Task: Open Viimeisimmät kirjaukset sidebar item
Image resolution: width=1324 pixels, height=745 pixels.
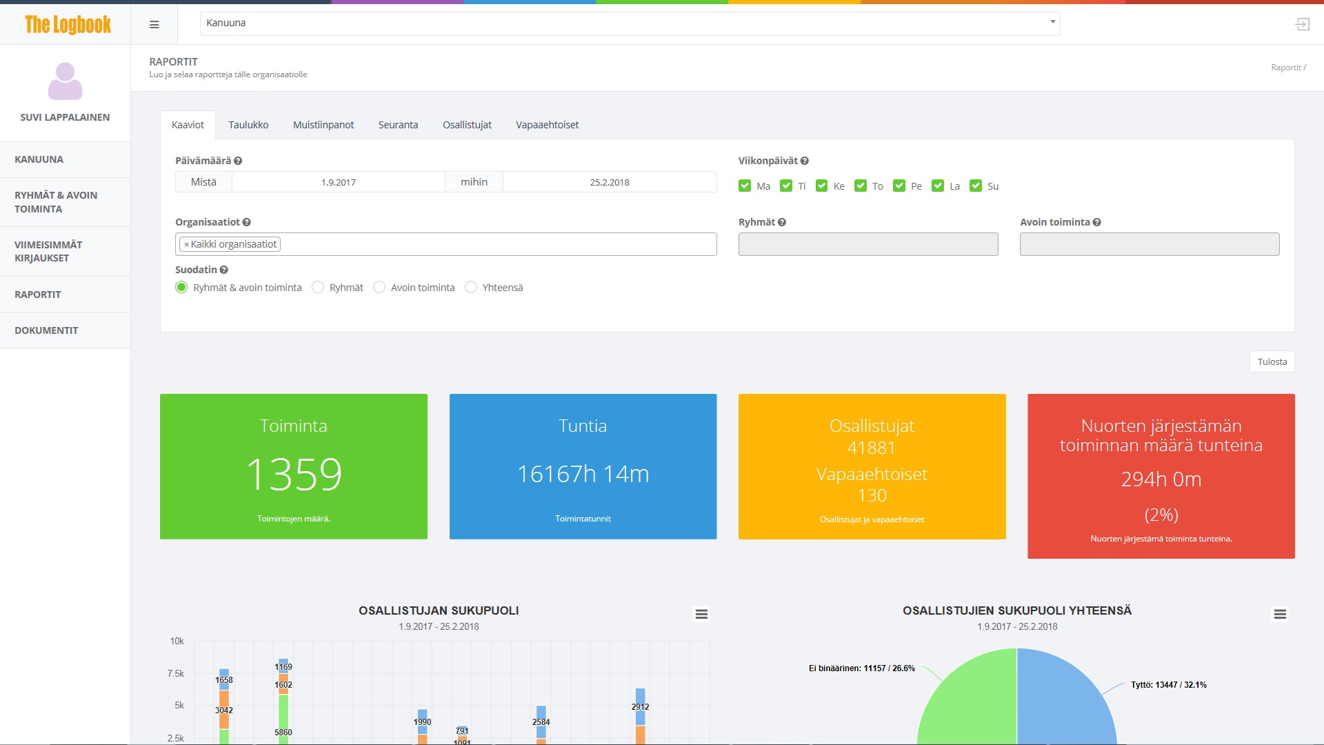Action: click(66, 251)
